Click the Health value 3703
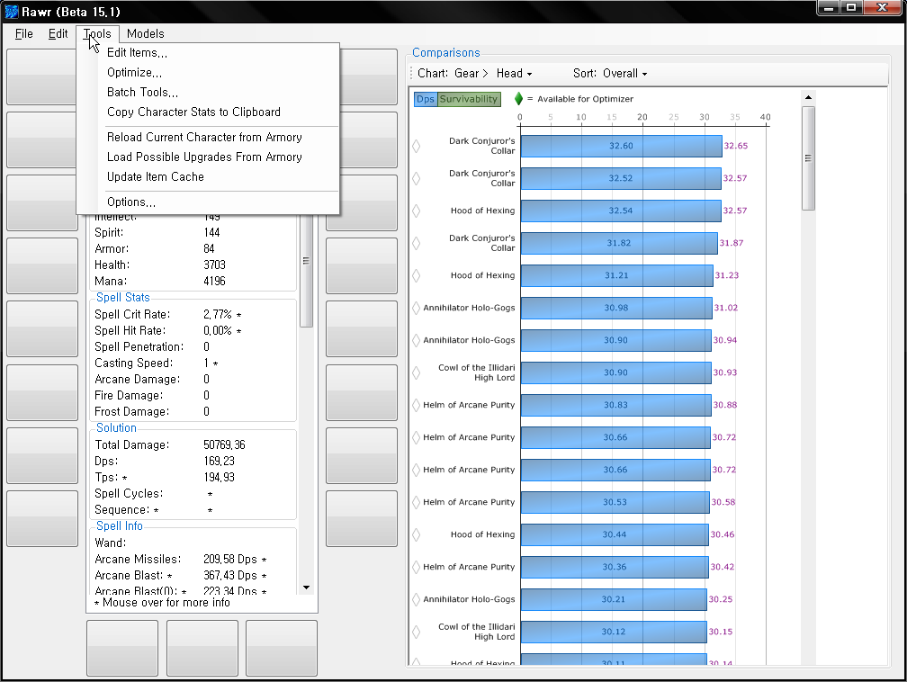Viewport: 907px width, 682px height. pyautogui.click(x=214, y=265)
